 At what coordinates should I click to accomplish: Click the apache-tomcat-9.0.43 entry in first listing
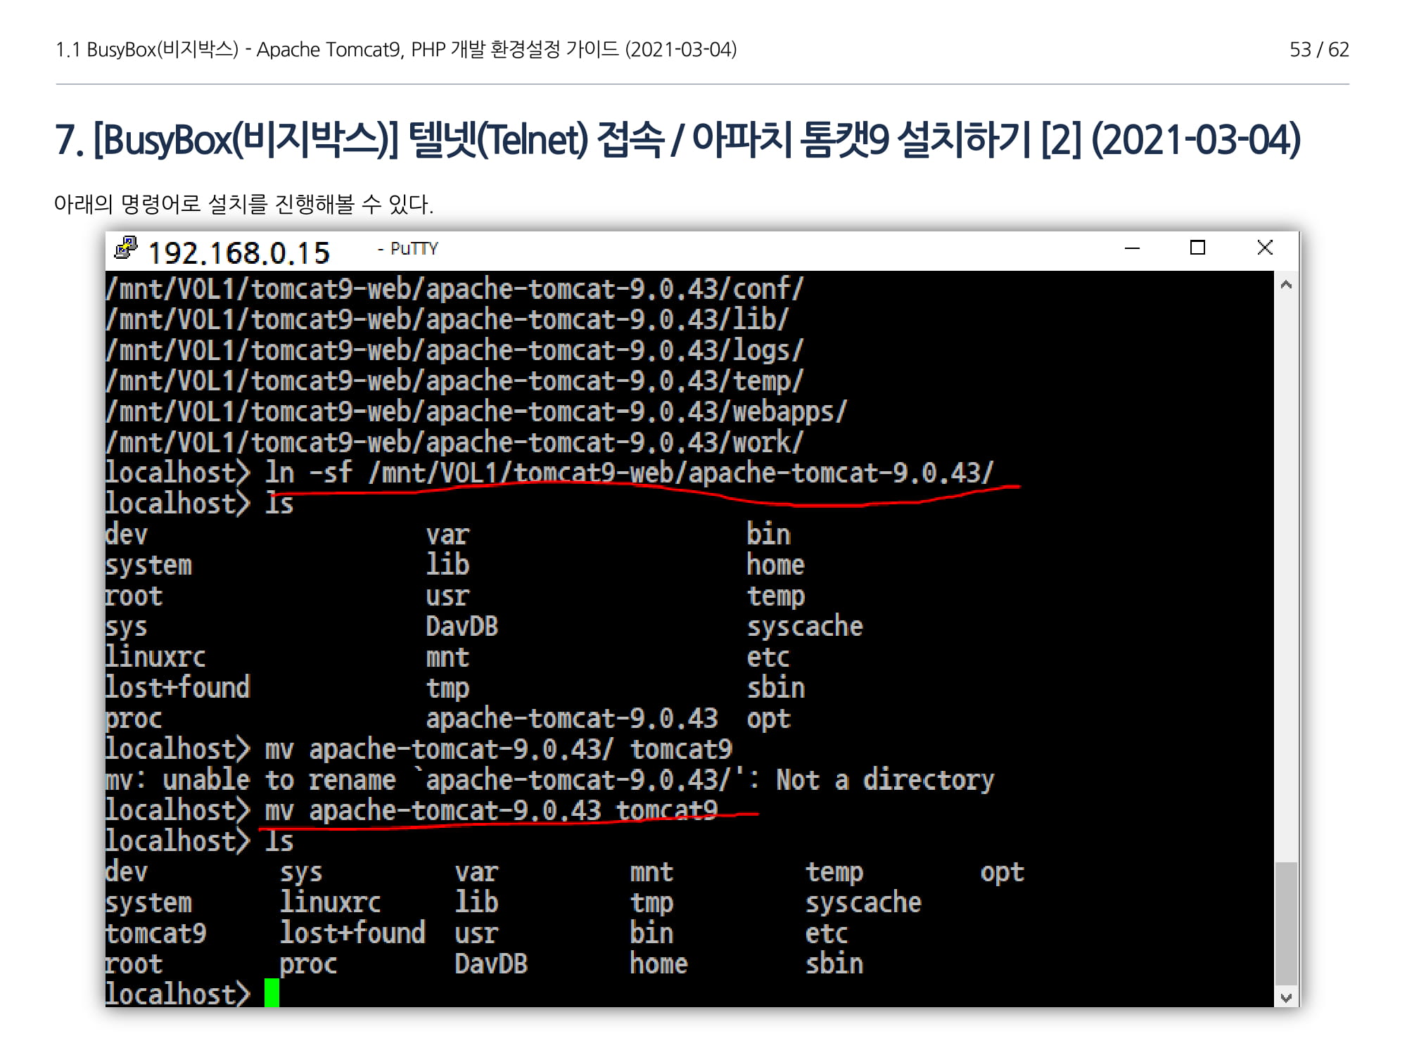click(x=571, y=718)
